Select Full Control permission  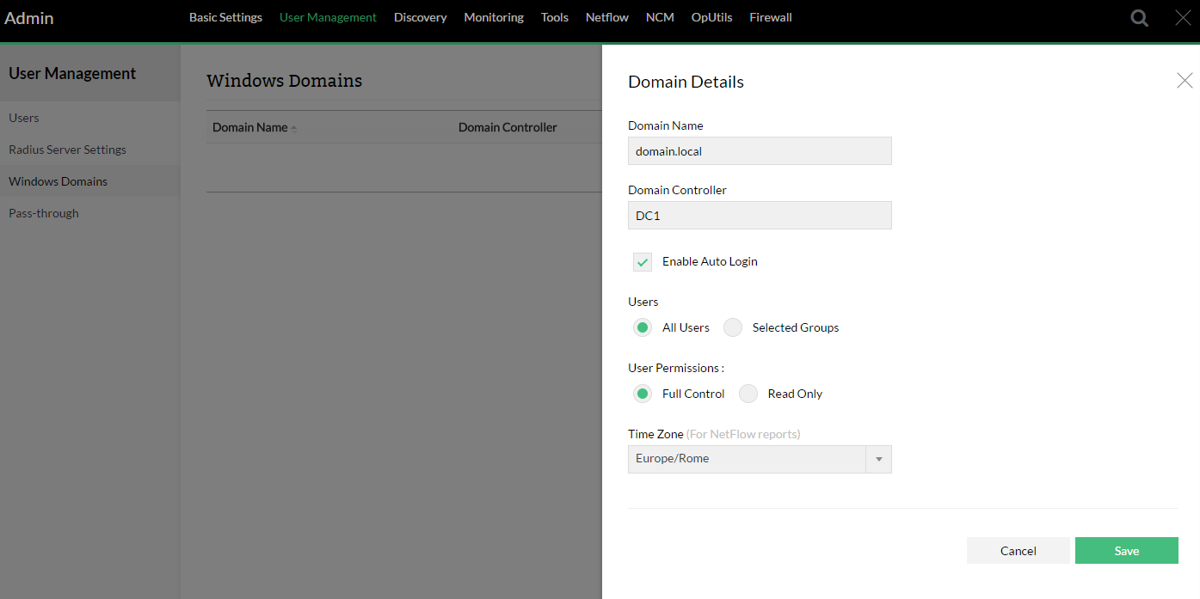point(643,394)
